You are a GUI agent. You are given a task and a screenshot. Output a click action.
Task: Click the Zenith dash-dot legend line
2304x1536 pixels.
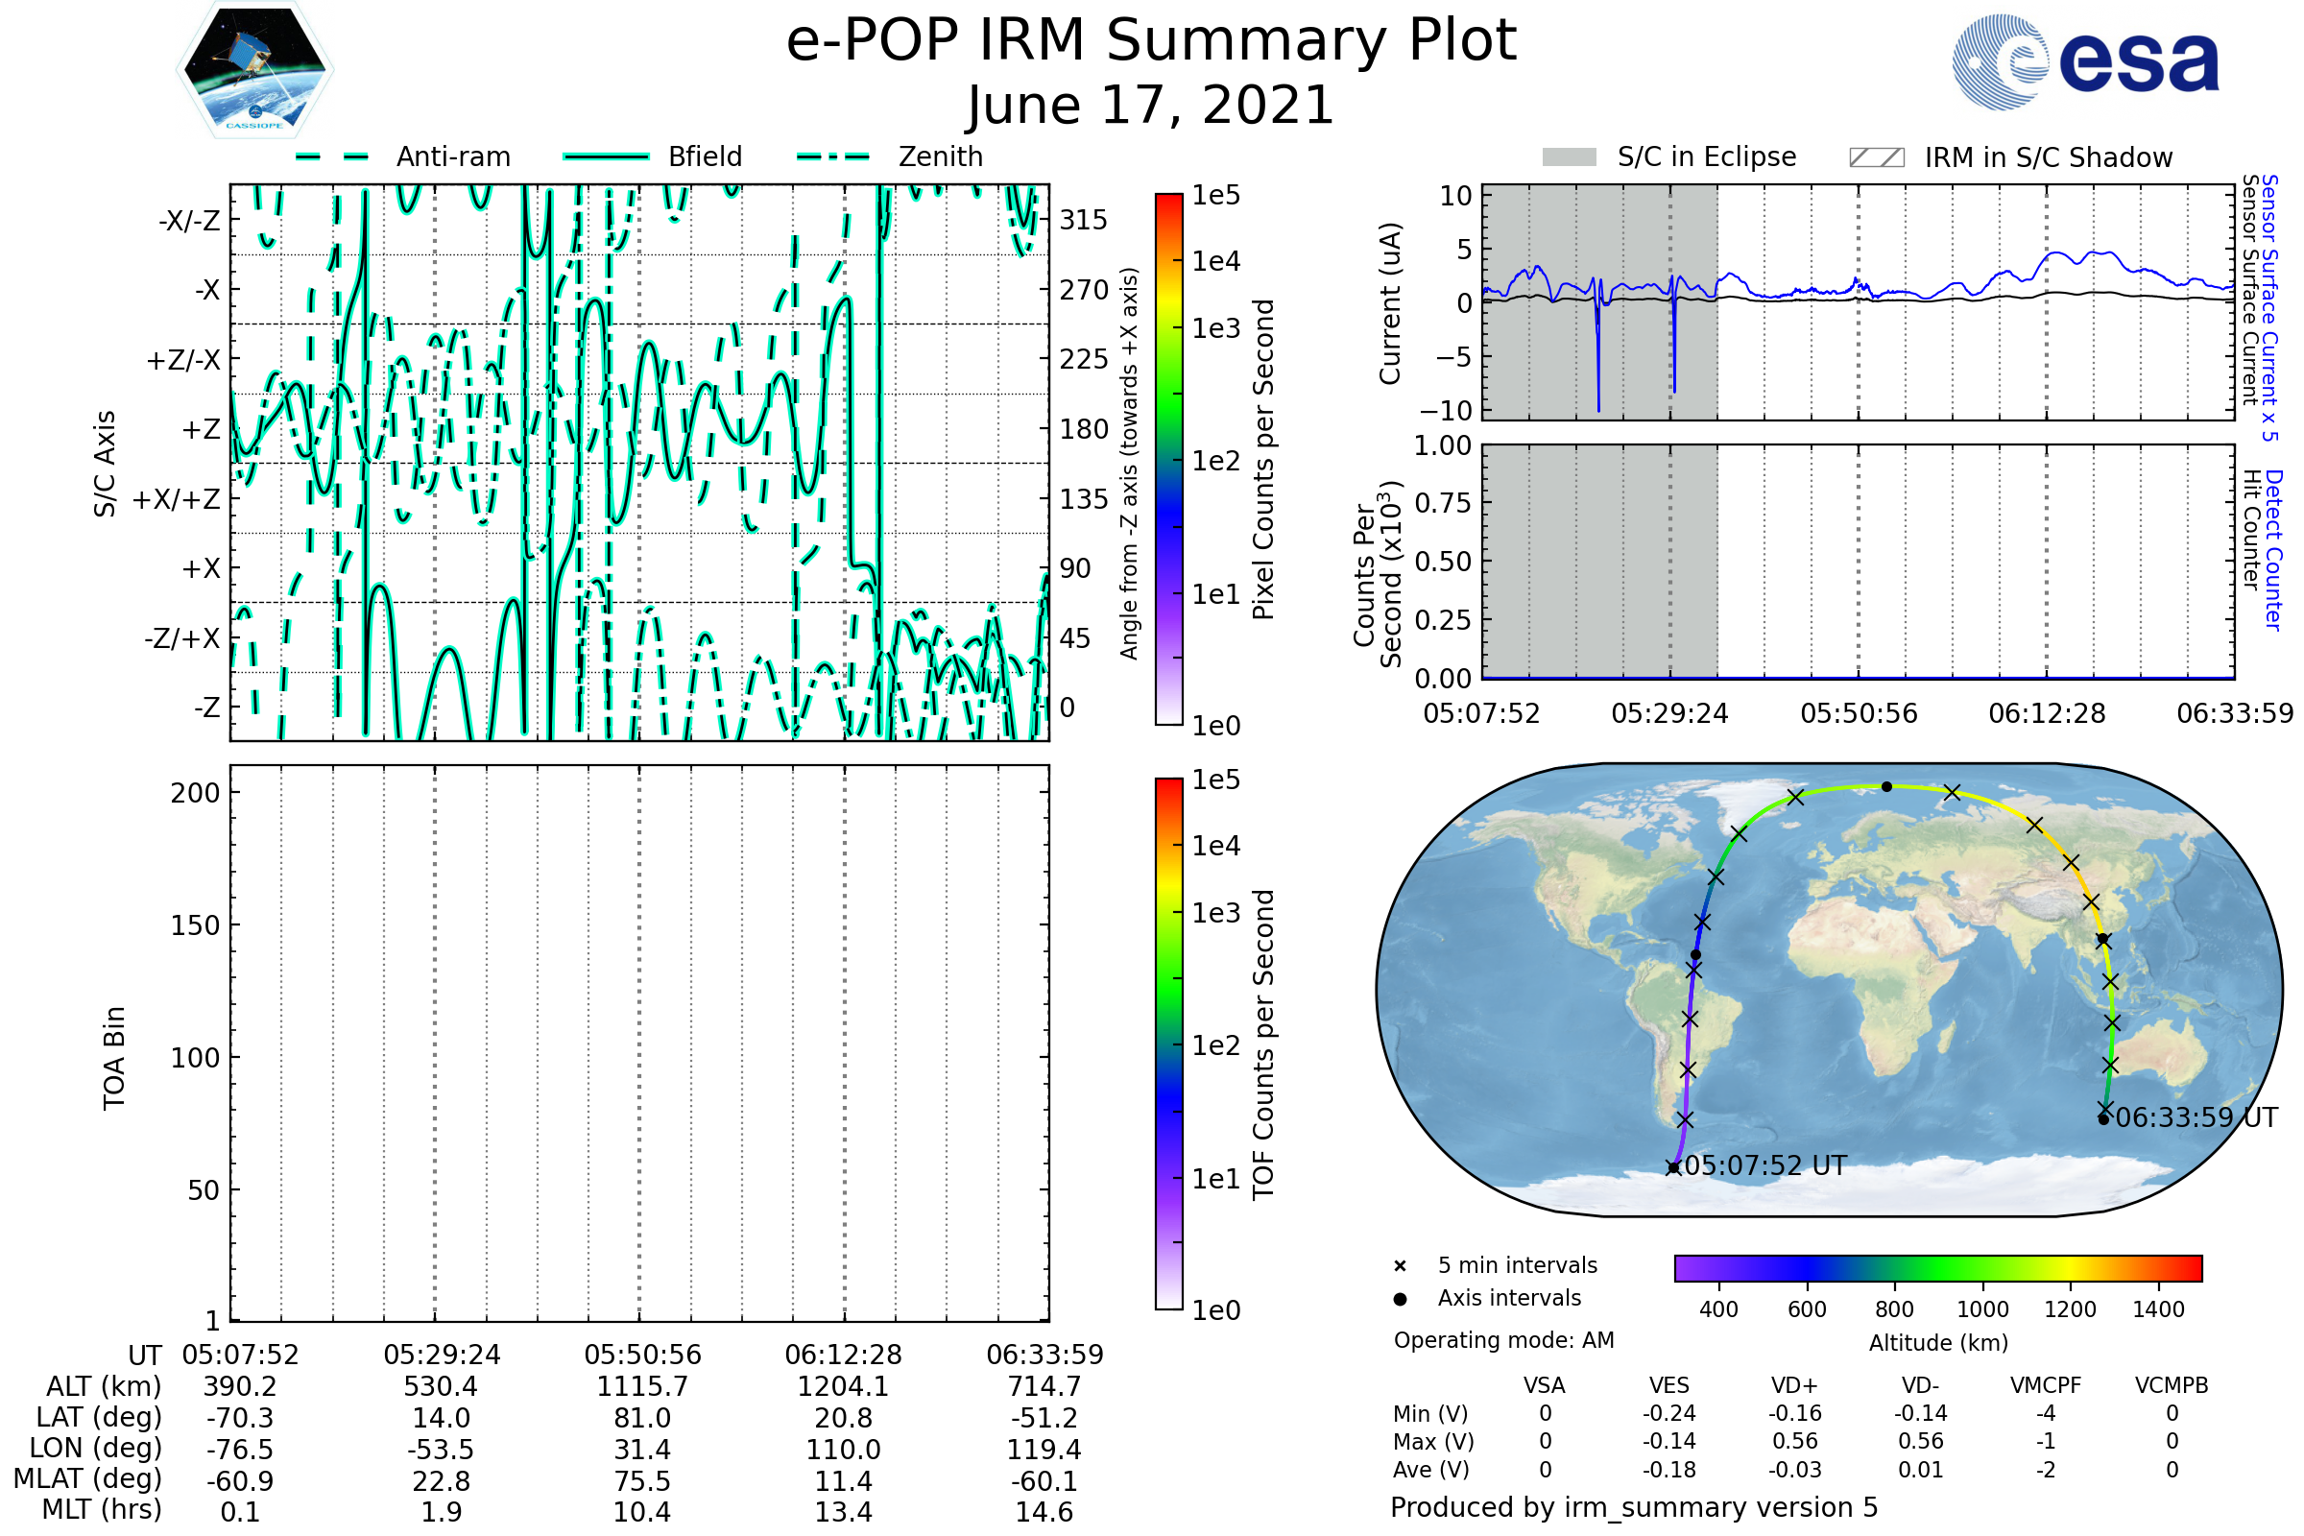[832, 156]
